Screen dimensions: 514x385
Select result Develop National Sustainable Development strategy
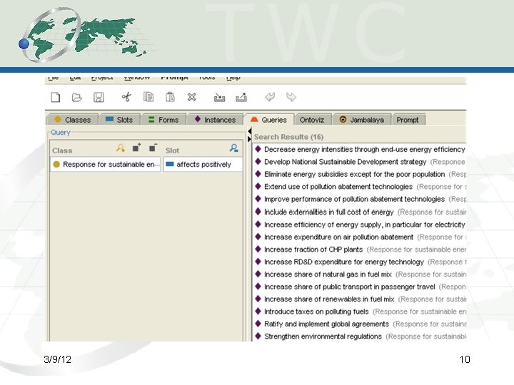pyautogui.click(x=361, y=162)
